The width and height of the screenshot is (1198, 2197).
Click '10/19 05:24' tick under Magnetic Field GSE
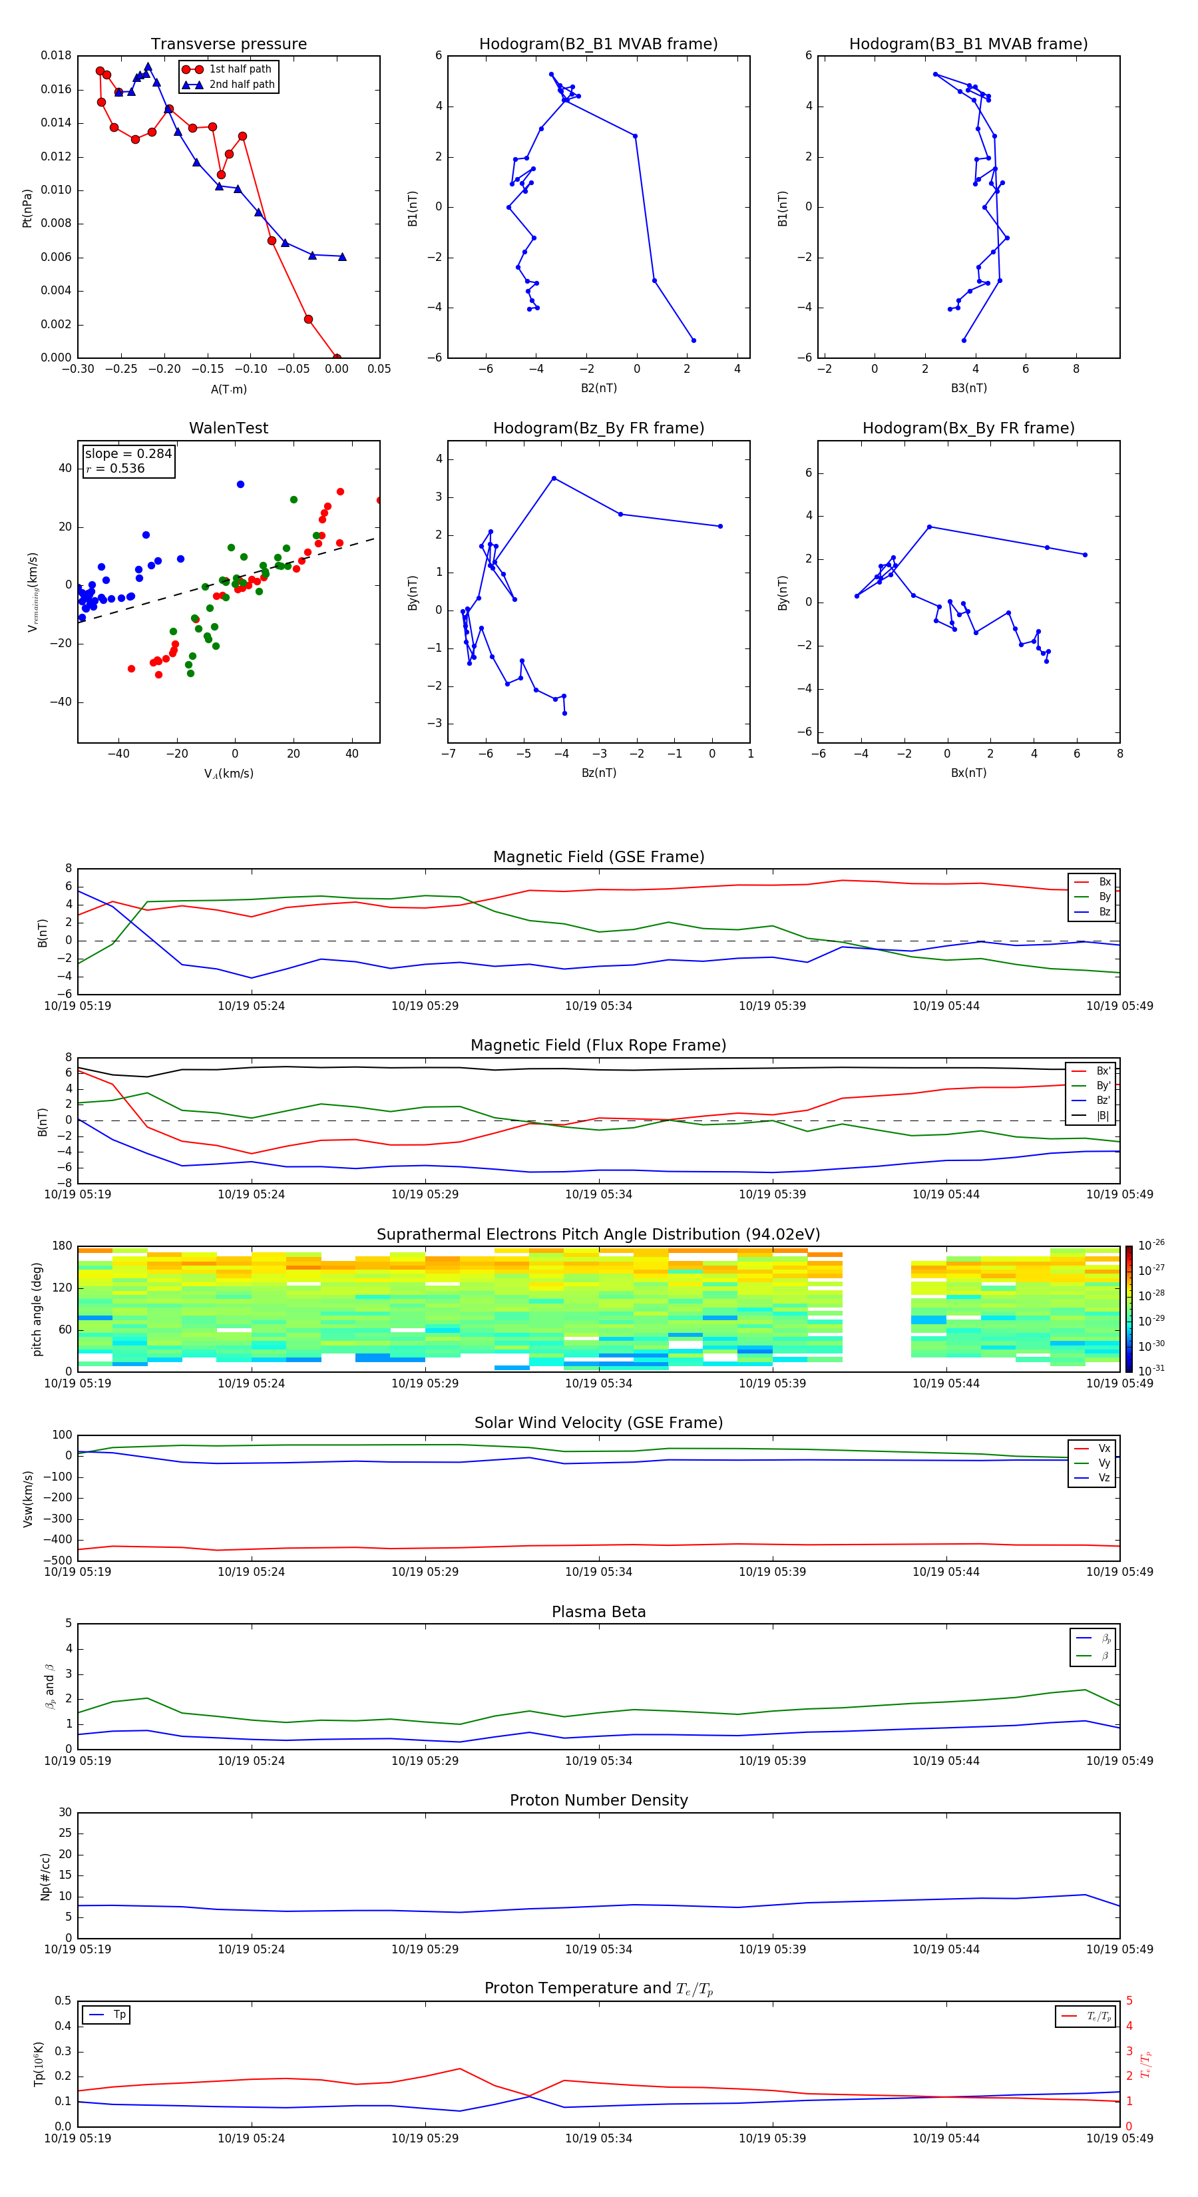coord(251,1007)
